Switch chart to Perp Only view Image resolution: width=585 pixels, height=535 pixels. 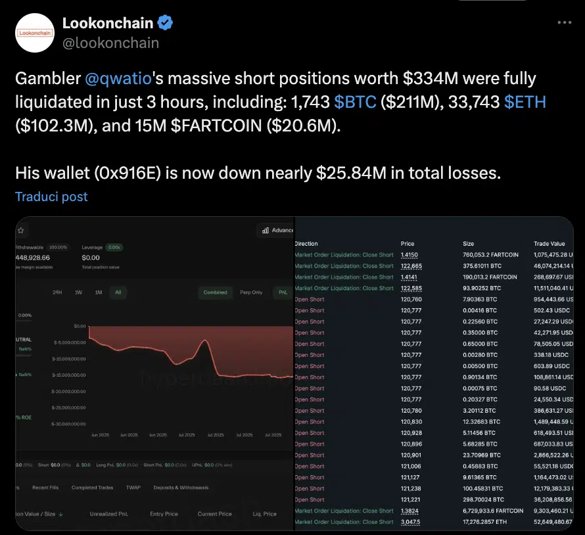coord(251,292)
